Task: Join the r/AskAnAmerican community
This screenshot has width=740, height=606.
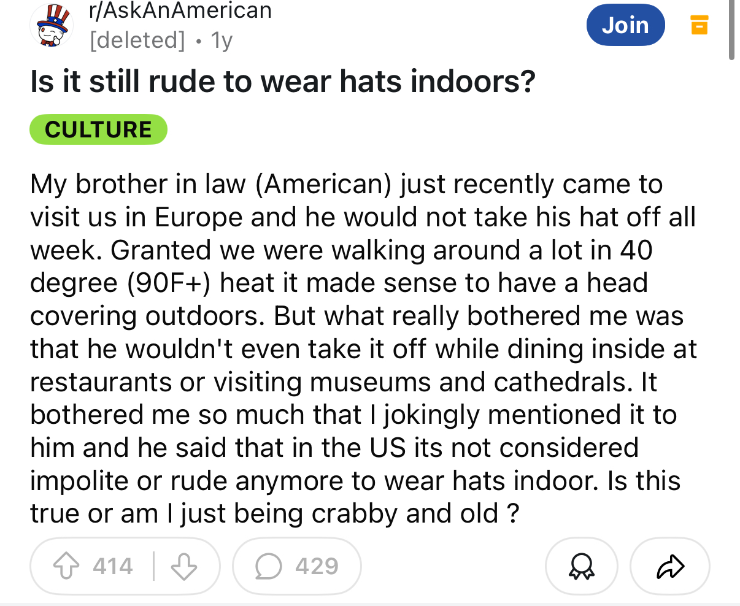Action: coord(625,25)
